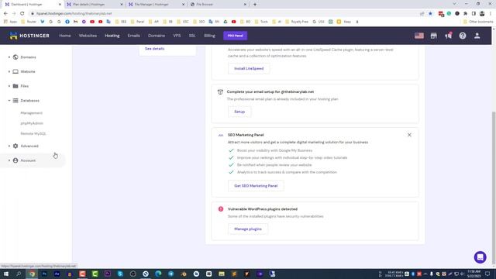The height and width of the screenshot is (279, 496).
Task: Click the PRO Panel button
Action: coord(236,36)
